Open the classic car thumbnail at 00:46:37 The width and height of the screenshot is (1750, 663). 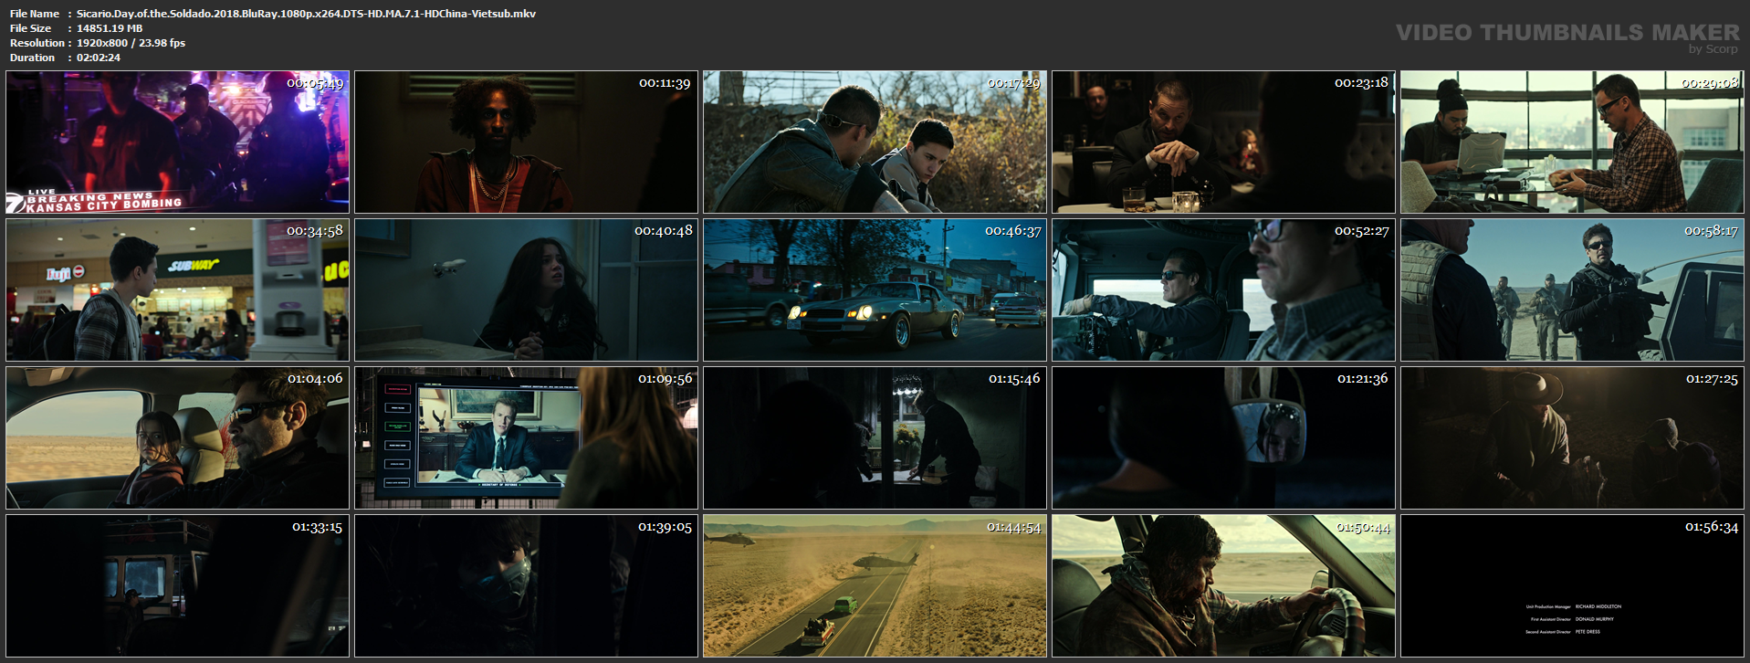tap(875, 290)
